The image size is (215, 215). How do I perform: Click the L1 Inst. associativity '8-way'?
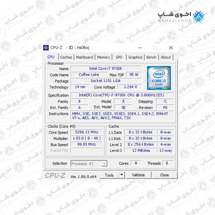166,138
